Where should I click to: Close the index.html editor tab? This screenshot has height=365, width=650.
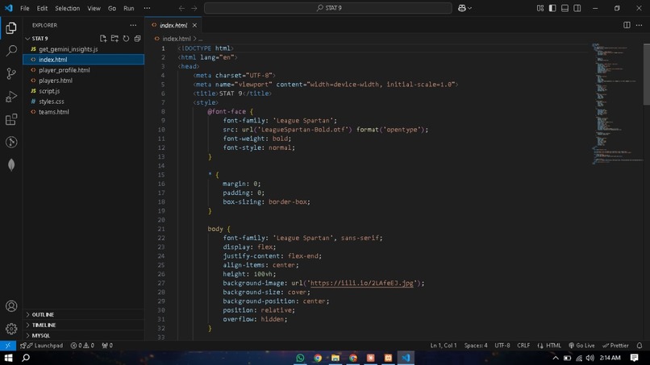[x=194, y=25]
